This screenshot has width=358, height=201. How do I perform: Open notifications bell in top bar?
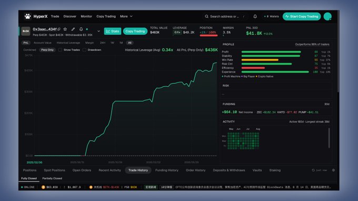pos(255,16)
